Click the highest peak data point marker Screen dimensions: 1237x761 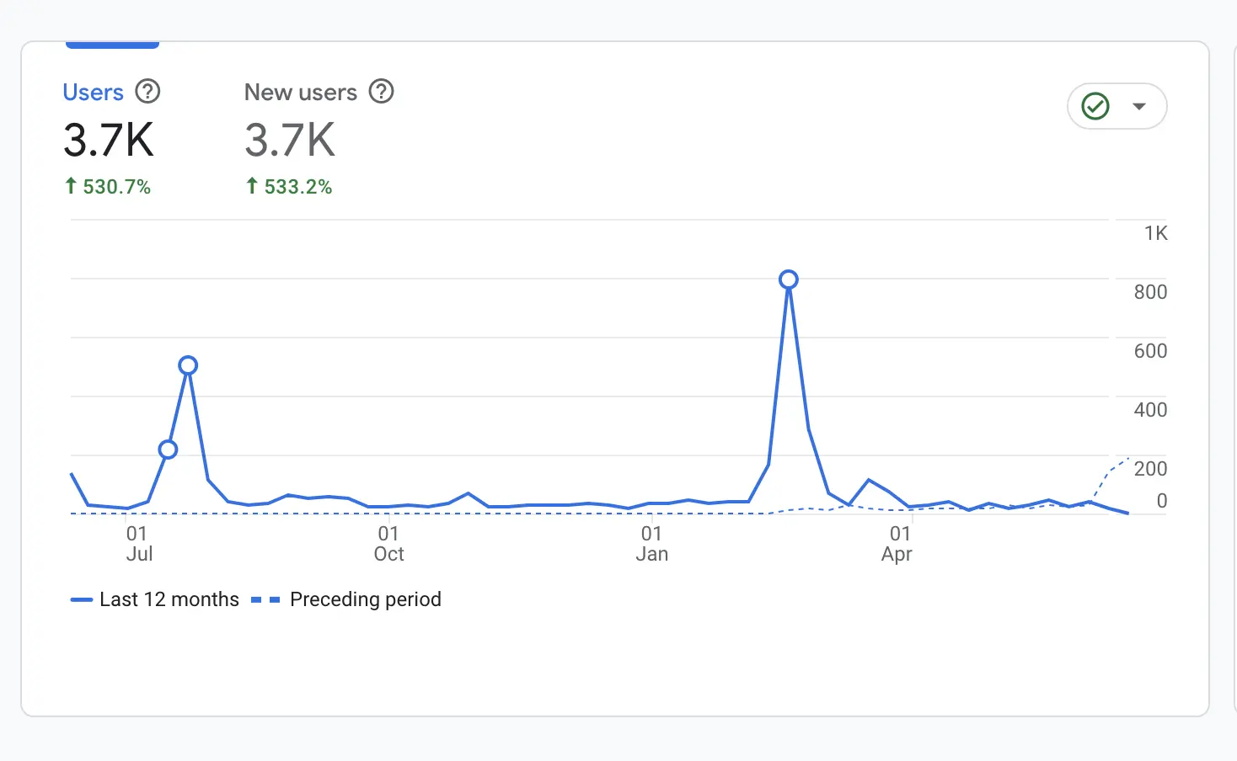(788, 279)
